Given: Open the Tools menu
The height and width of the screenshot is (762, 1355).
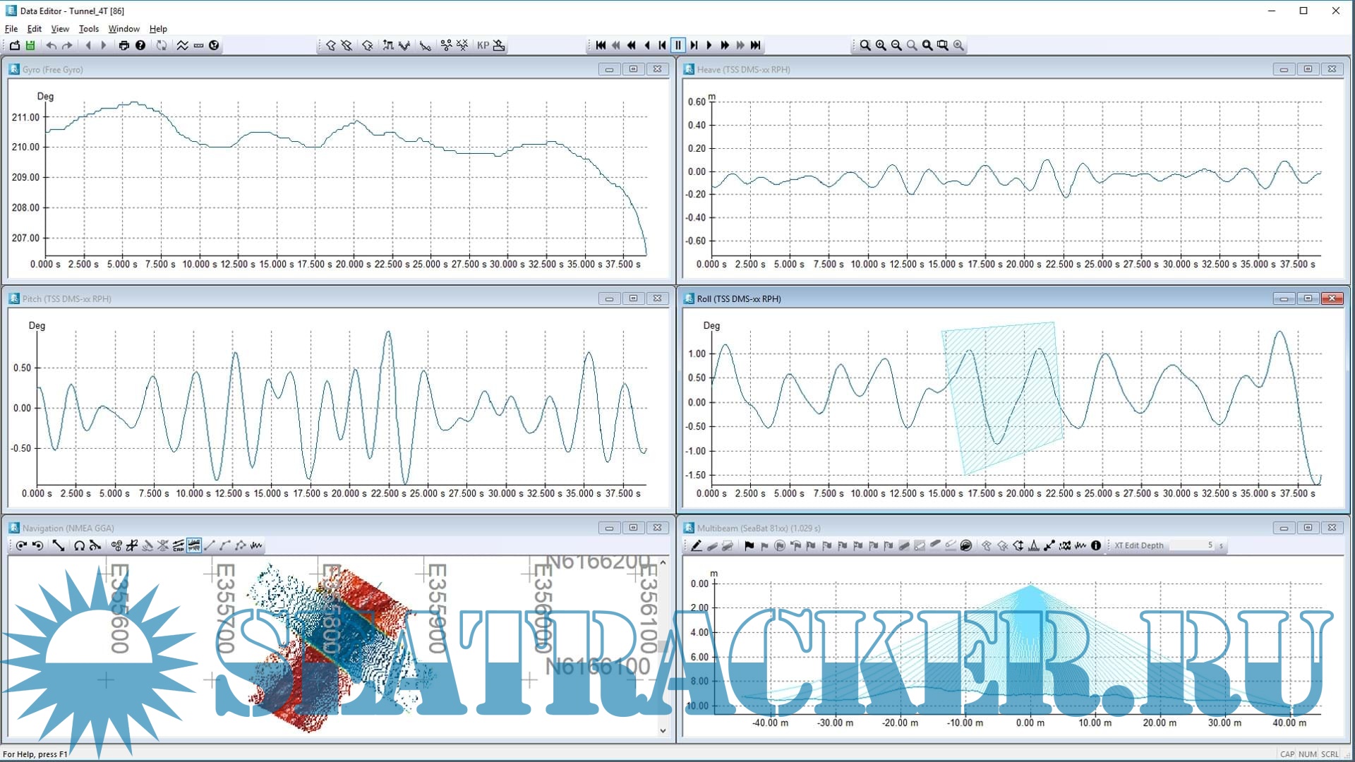Looking at the screenshot, I should tap(88, 29).
